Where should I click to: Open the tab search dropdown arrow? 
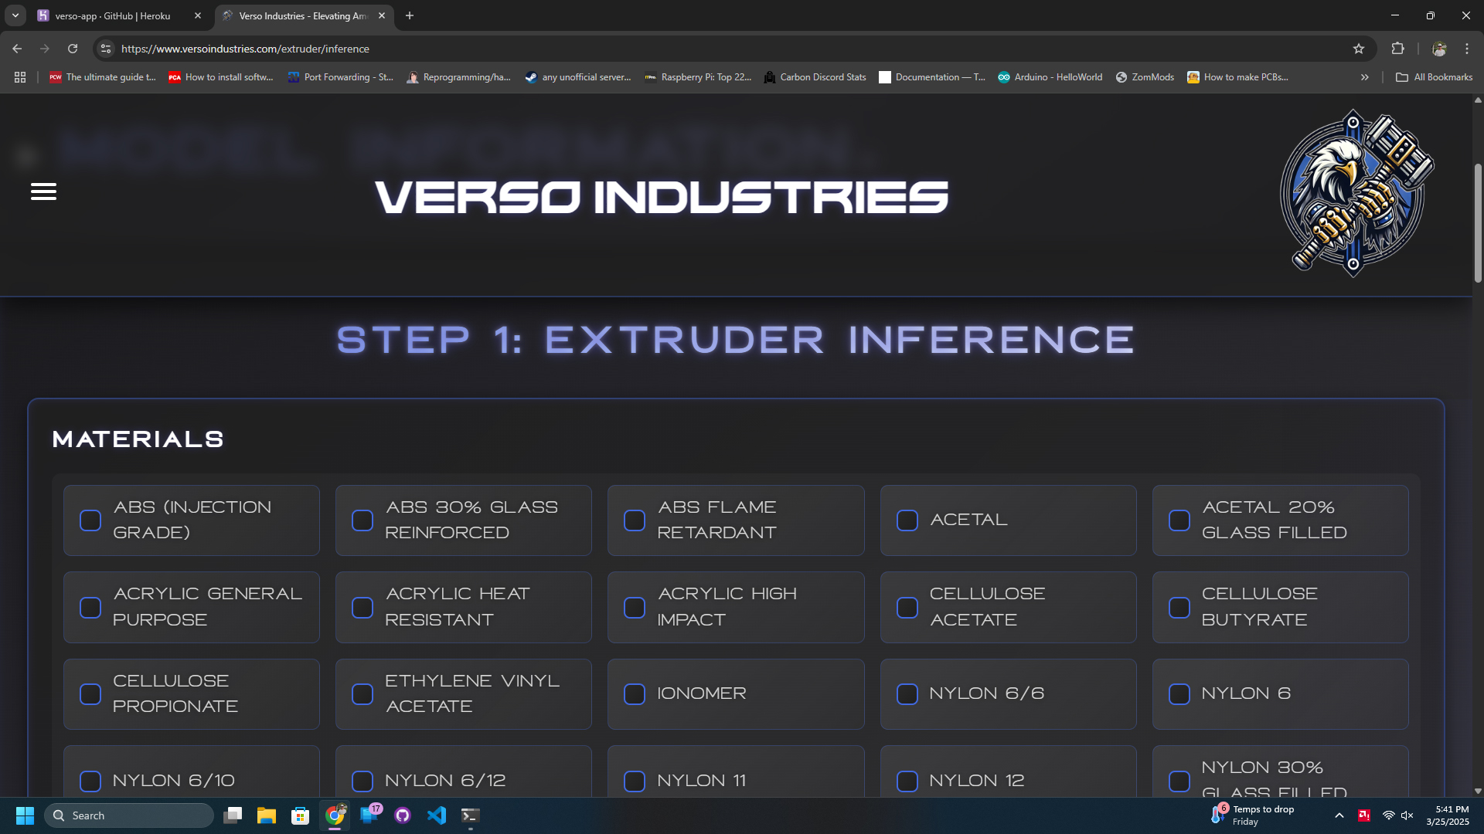pyautogui.click(x=15, y=15)
